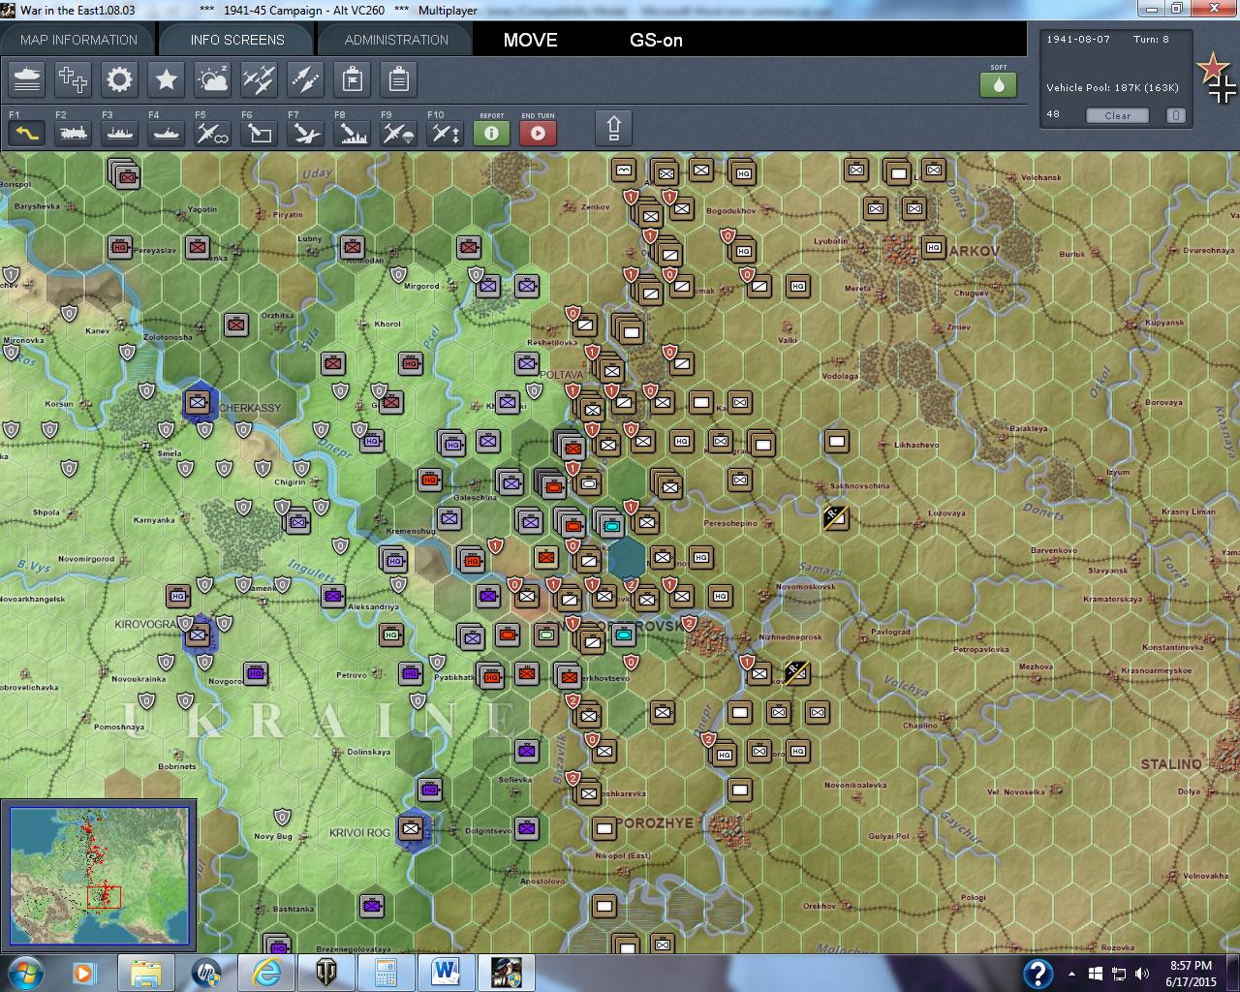Select F9 air transport mode
This screenshot has width=1240, height=992.
398,133
